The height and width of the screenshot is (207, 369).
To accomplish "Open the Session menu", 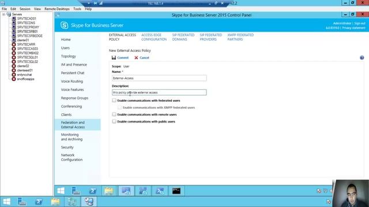I will click(25, 9).
